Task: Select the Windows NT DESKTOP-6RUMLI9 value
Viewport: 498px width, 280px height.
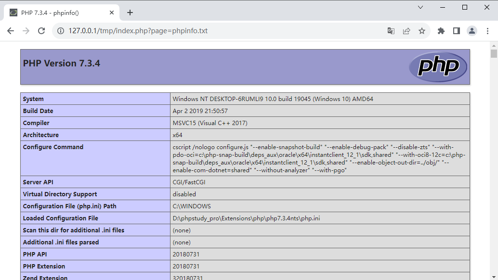Action: (273, 99)
